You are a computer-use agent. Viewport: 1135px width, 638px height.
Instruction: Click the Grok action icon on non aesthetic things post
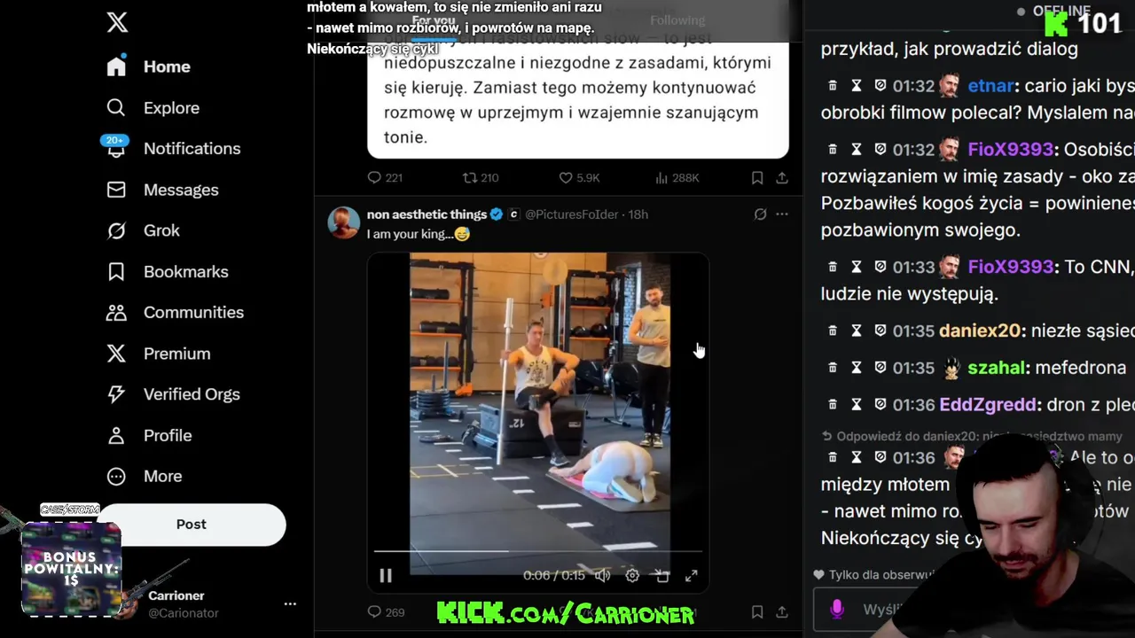click(x=760, y=214)
